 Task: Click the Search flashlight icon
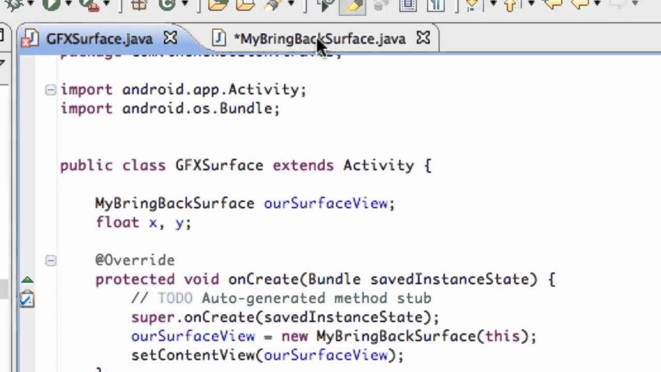[272, 5]
